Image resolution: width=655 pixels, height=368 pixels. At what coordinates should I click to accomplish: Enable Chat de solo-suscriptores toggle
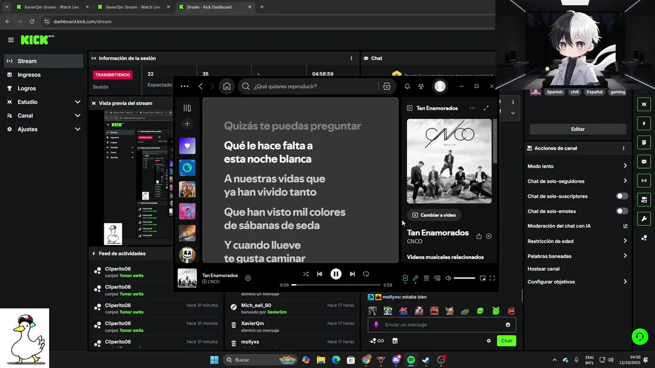pyautogui.click(x=622, y=196)
